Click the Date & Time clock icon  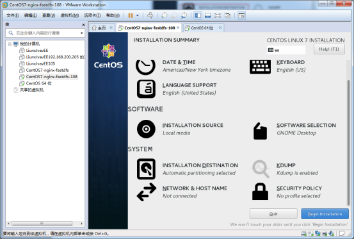[145, 67]
